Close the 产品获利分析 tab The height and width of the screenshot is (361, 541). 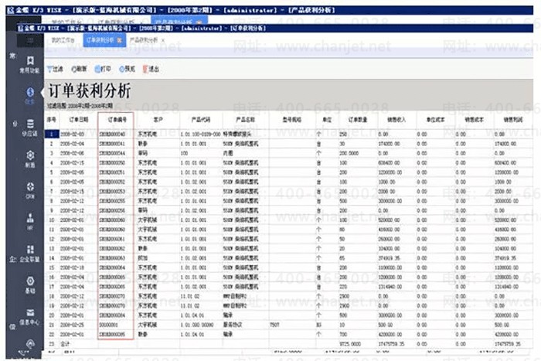click(163, 39)
